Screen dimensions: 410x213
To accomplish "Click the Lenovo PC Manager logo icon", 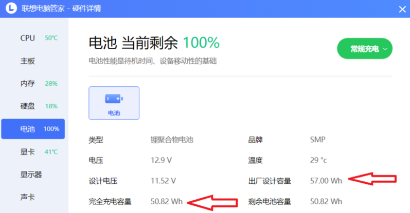I will point(10,9).
